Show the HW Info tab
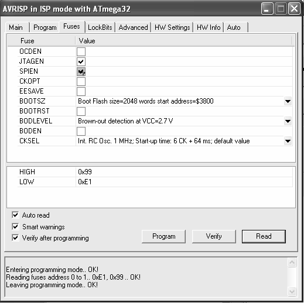 (x=209, y=27)
